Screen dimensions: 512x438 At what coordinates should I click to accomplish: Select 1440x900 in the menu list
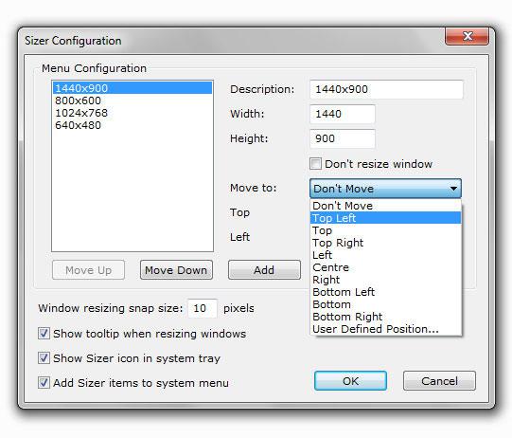(x=132, y=88)
